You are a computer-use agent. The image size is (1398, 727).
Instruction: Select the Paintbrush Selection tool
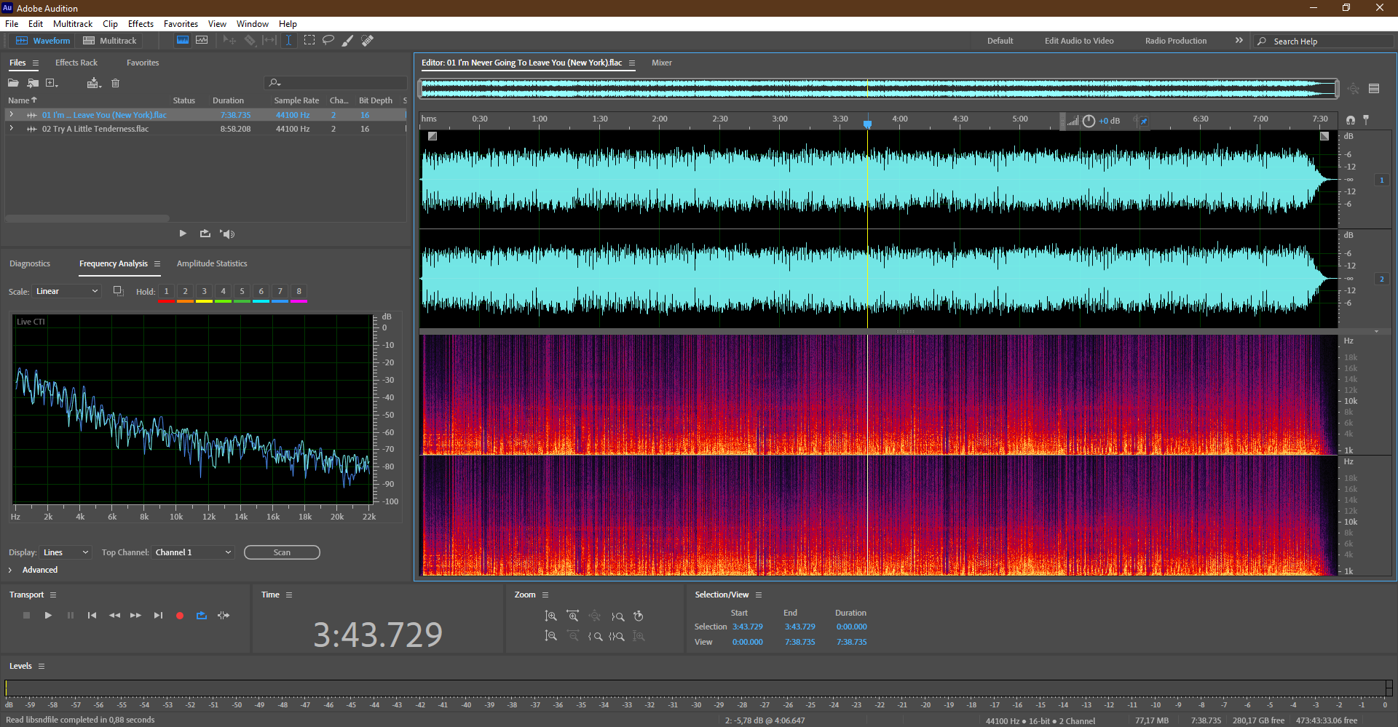coord(348,41)
